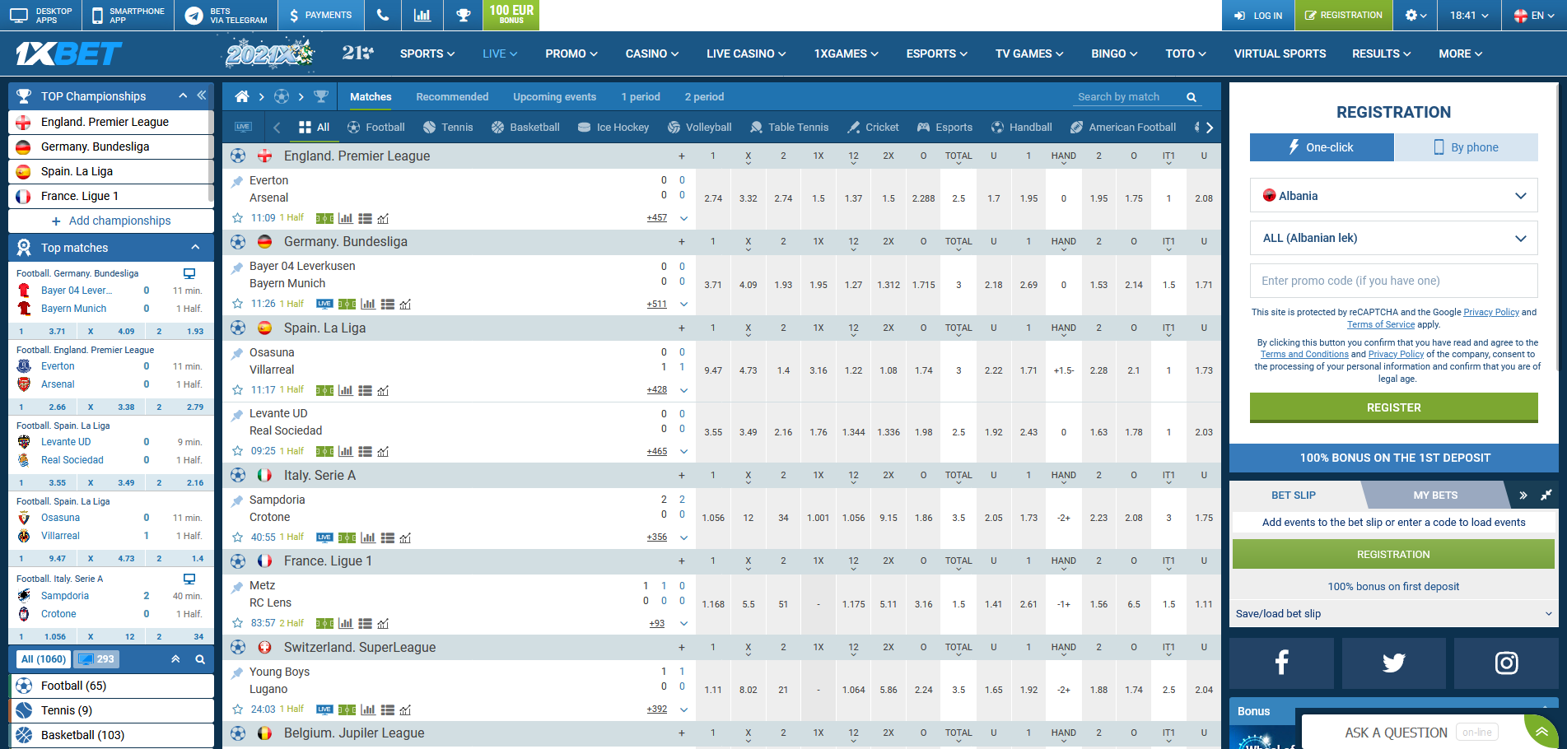Viewport: 1567px width, 749px height.
Task: Open the statistics bar chart icon in top bar
Action: [422, 15]
